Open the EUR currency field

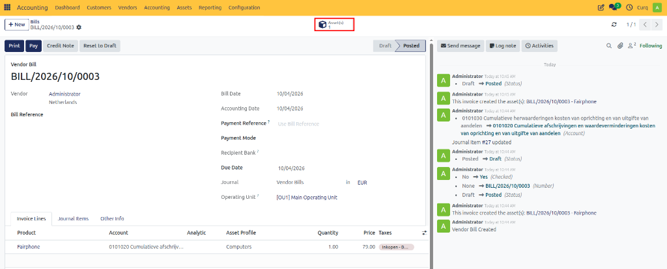click(x=362, y=183)
